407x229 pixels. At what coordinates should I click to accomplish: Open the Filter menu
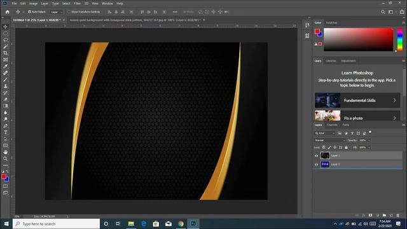coord(77,3)
